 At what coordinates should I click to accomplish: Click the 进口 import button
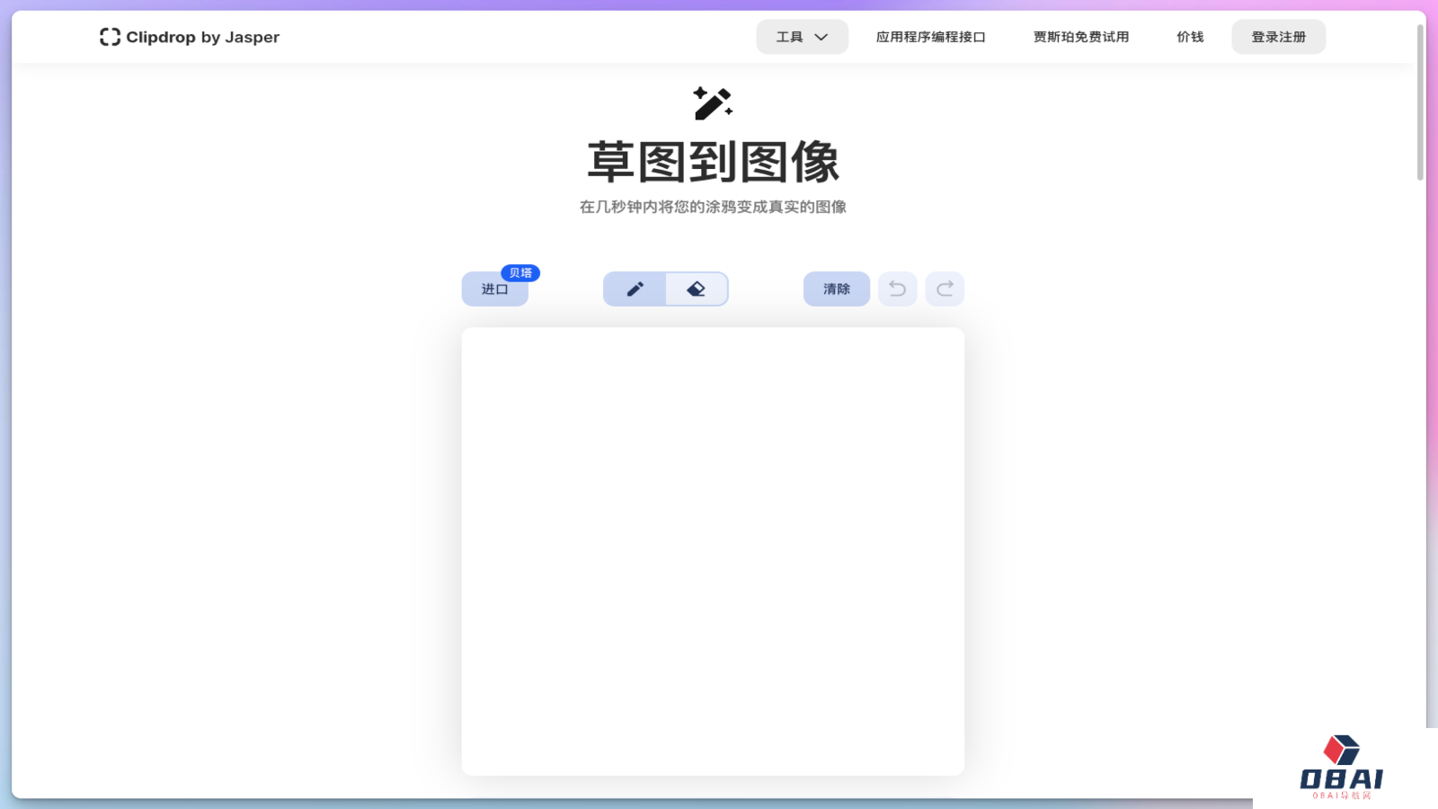pyautogui.click(x=493, y=289)
